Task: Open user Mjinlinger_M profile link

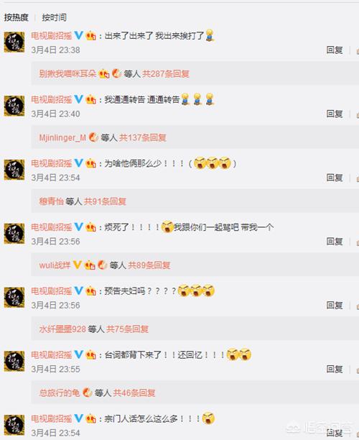Action: point(62,137)
